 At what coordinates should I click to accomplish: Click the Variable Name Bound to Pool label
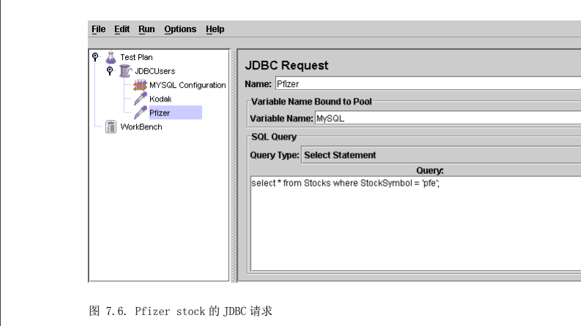pyautogui.click(x=311, y=102)
